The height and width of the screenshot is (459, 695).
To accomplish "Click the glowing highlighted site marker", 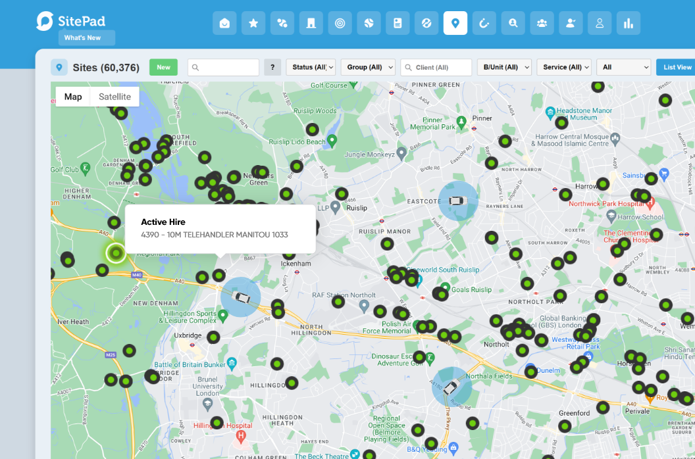I will click(x=116, y=253).
